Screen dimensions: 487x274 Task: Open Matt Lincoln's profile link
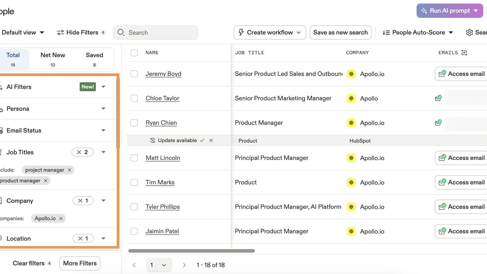coord(163,158)
